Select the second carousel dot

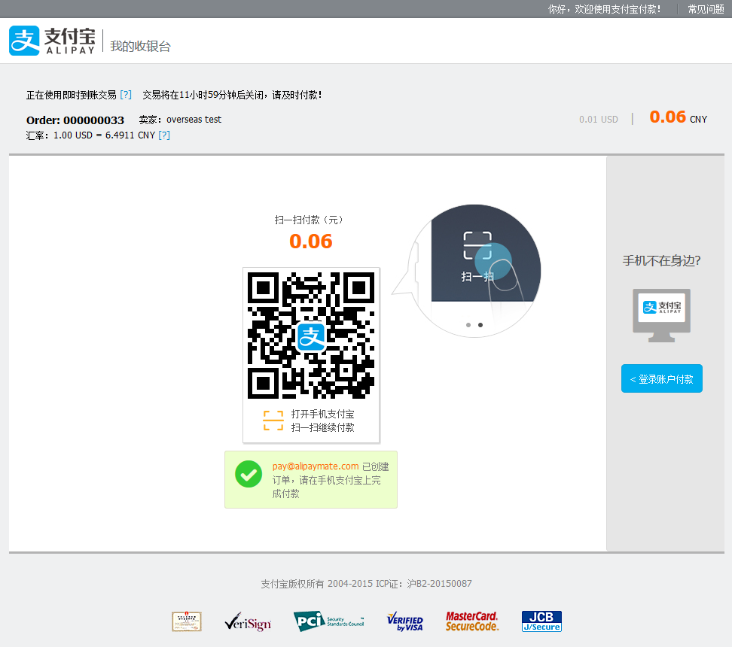(x=480, y=325)
